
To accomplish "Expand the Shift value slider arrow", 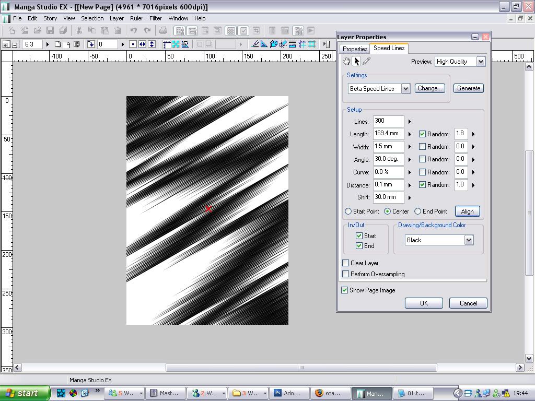I will pyautogui.click(x=410, y=197).
